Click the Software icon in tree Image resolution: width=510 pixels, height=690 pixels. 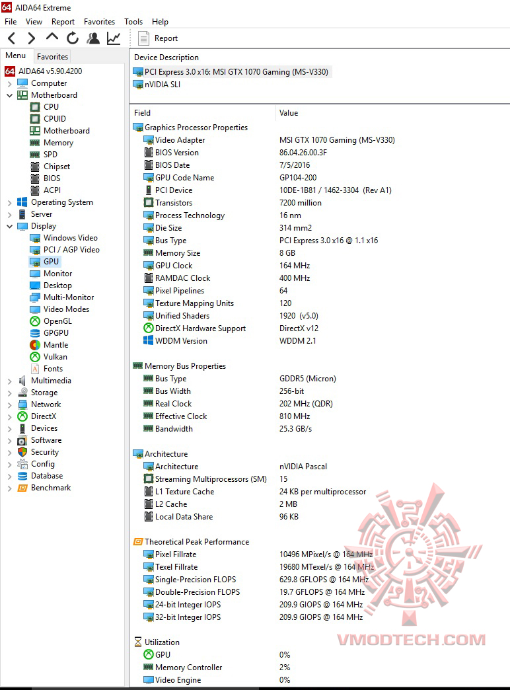[x=22, y=440]
